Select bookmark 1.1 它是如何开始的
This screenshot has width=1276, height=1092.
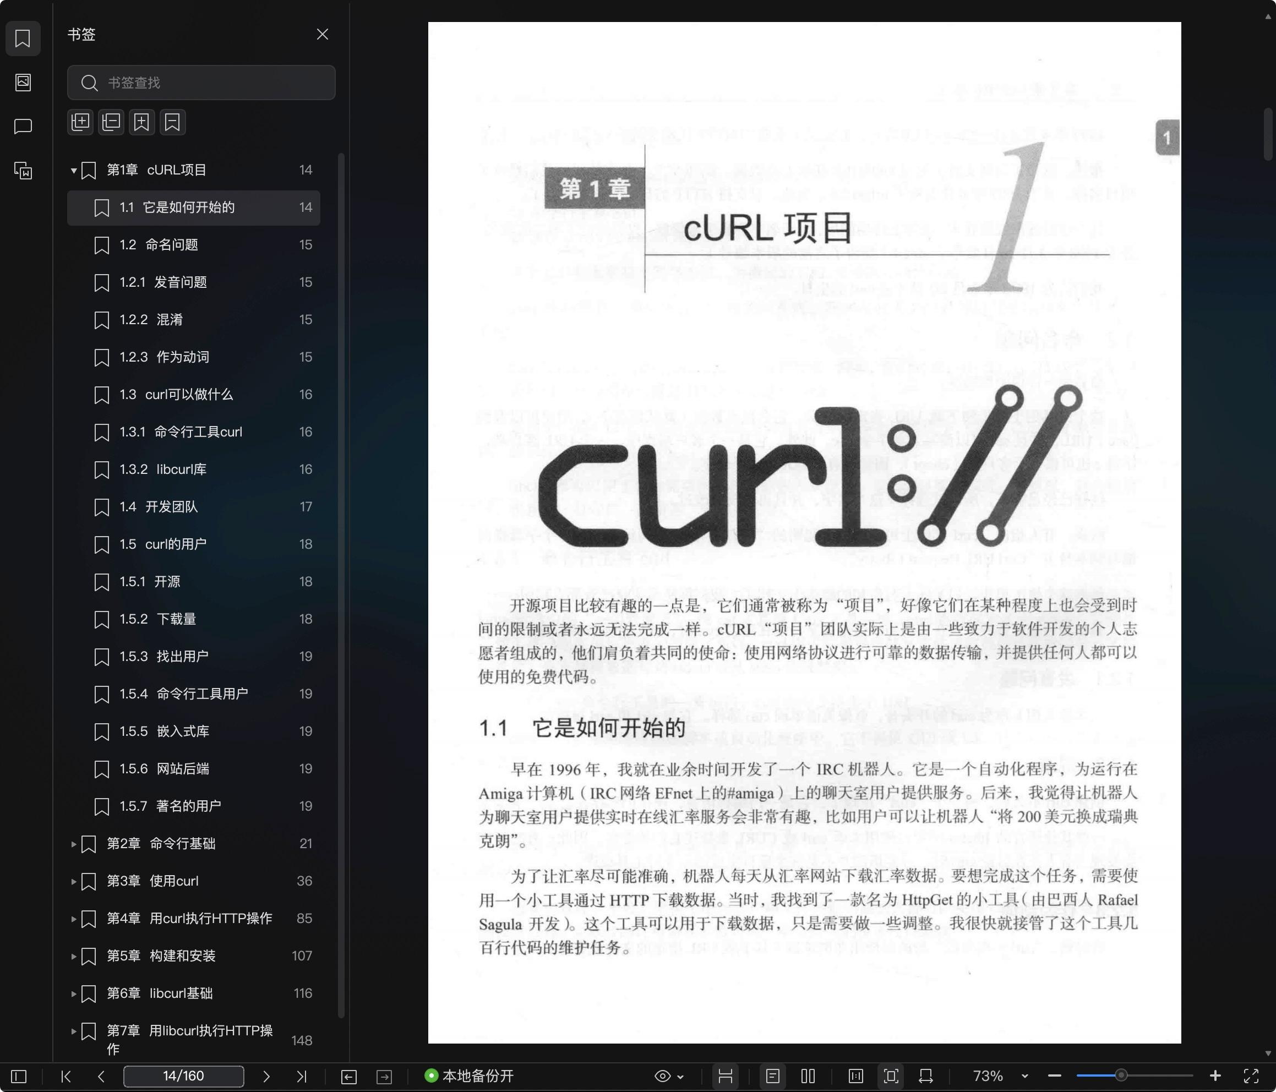pos(193,208)
